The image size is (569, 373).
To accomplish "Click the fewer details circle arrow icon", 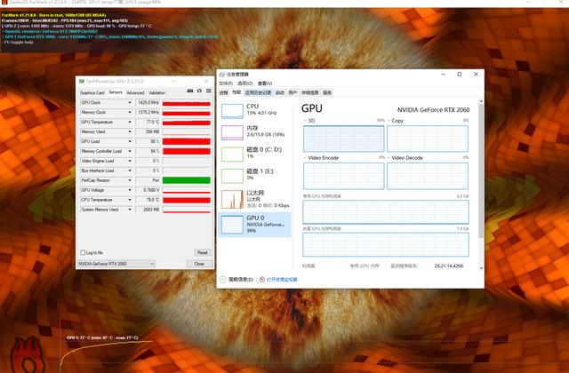I will pyautogui.click(x=223, y=280).
